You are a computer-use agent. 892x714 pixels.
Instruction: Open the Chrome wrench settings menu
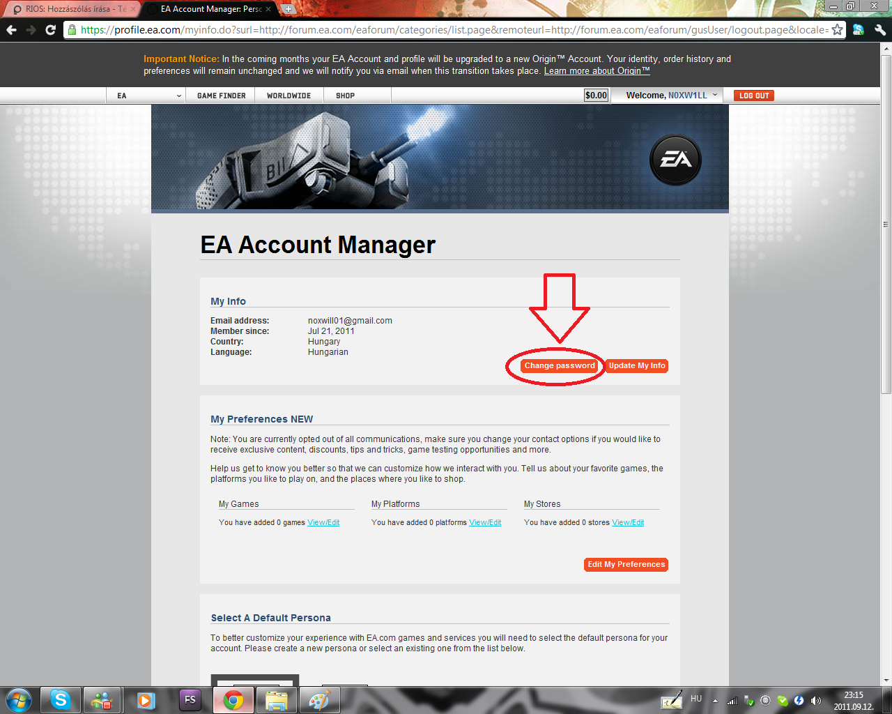click(x=879, y=30)
